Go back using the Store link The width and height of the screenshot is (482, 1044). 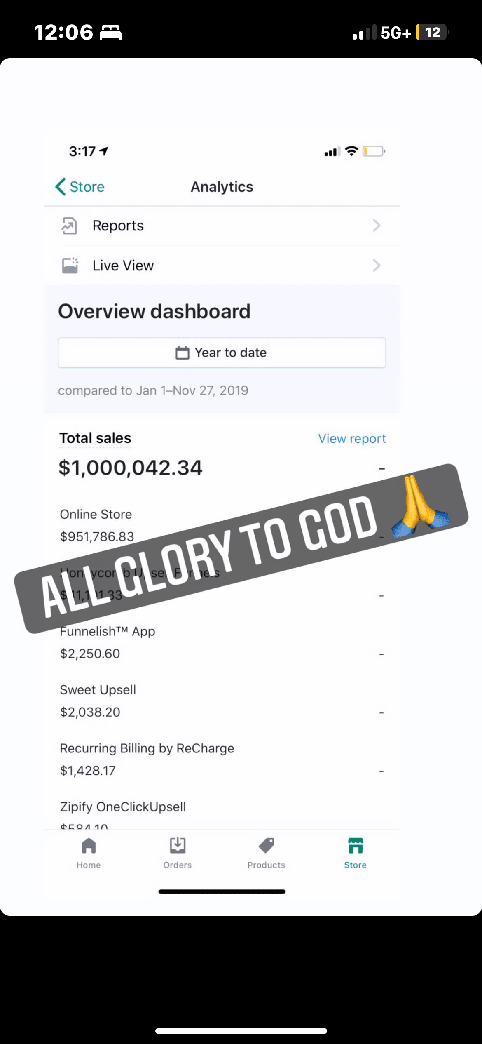pyautogui.click(x=87, y=187)
